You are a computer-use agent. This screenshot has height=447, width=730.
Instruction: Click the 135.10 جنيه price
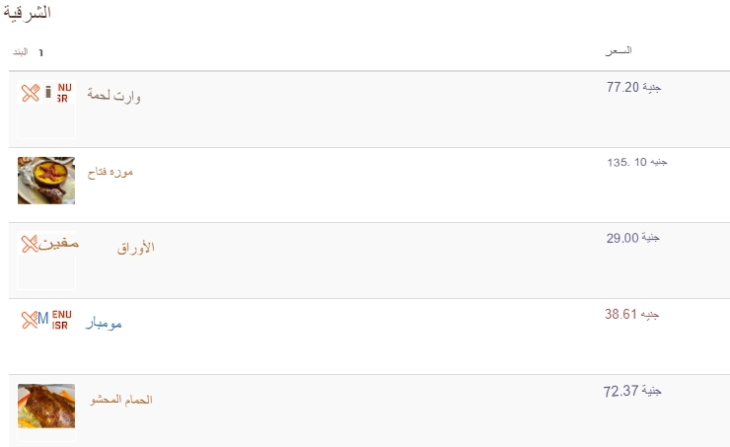tap(637, 162)
